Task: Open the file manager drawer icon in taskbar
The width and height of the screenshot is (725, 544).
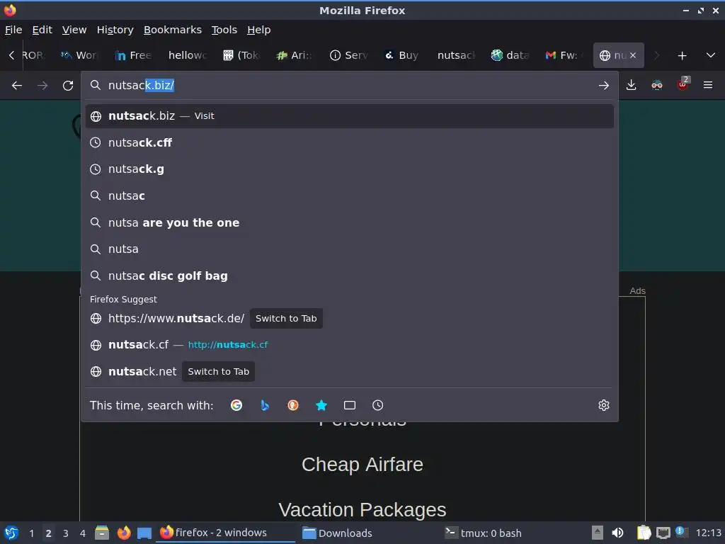Action: 102,533
